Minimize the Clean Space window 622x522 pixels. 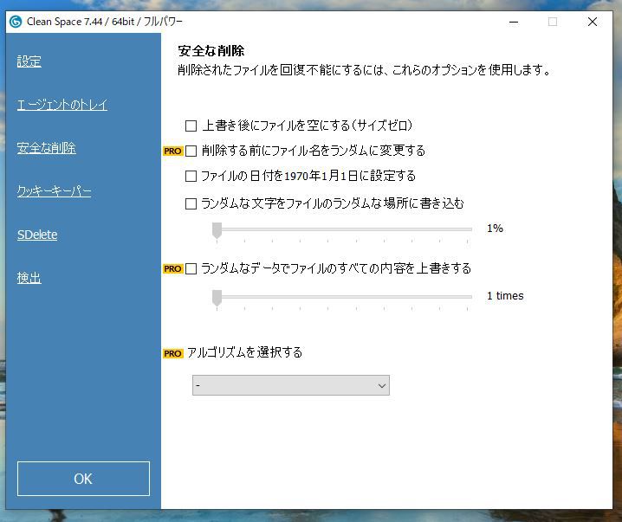514,22
